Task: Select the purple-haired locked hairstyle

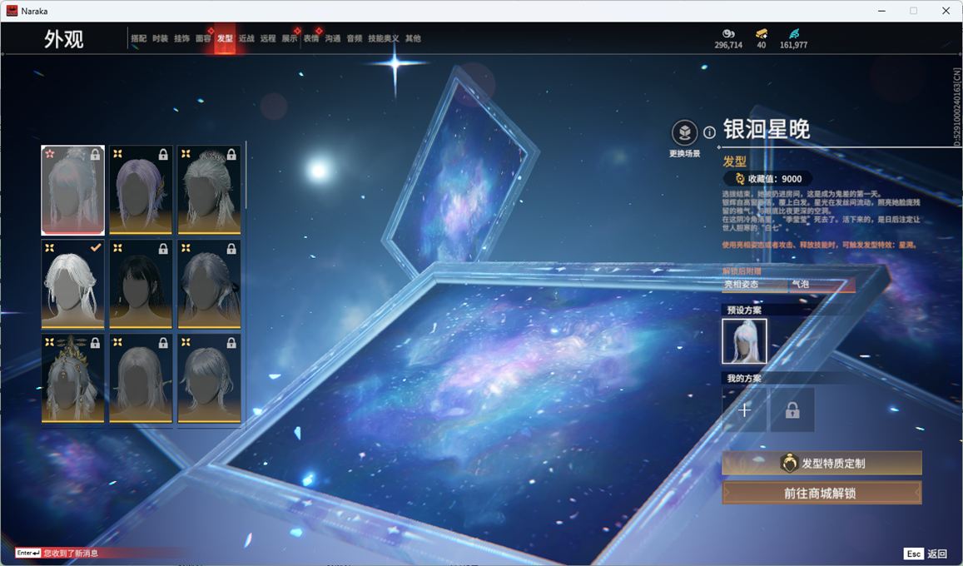Action: (141, 190)
